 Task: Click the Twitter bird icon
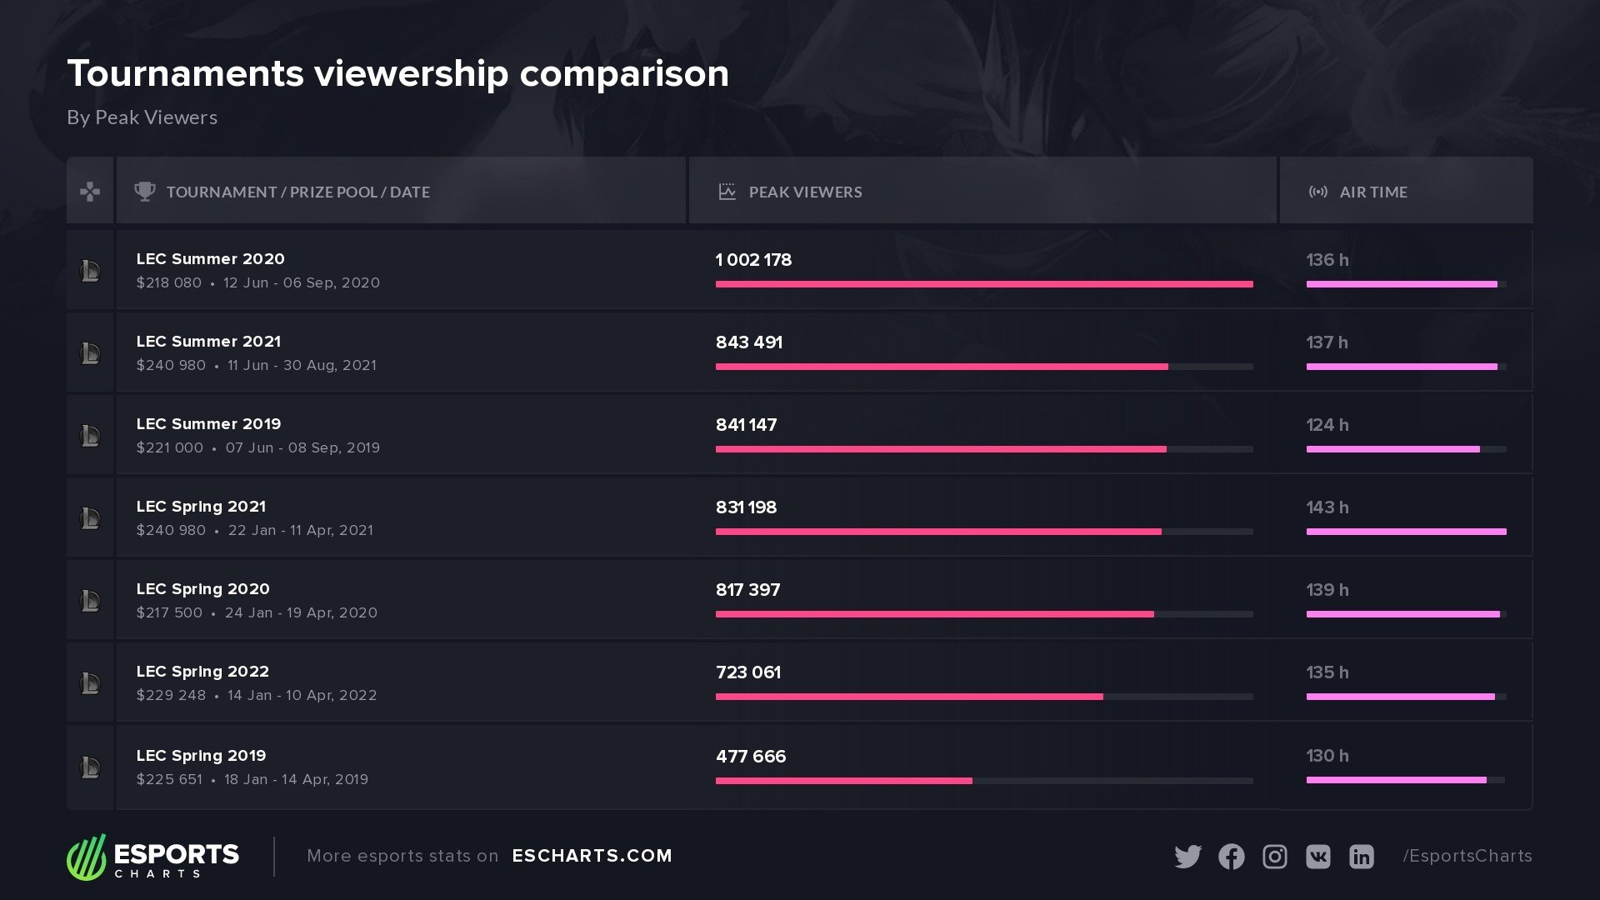(1187, 857)
